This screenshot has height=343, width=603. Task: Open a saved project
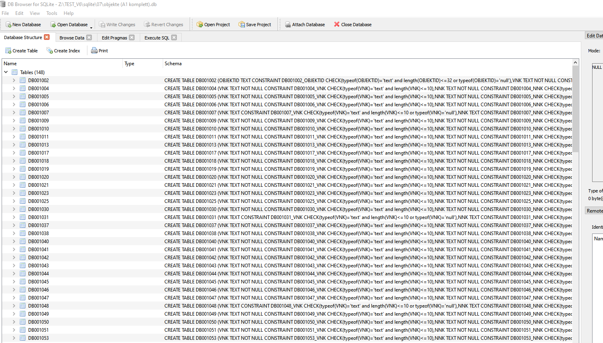pyautogui.click(x=213, y=25)
